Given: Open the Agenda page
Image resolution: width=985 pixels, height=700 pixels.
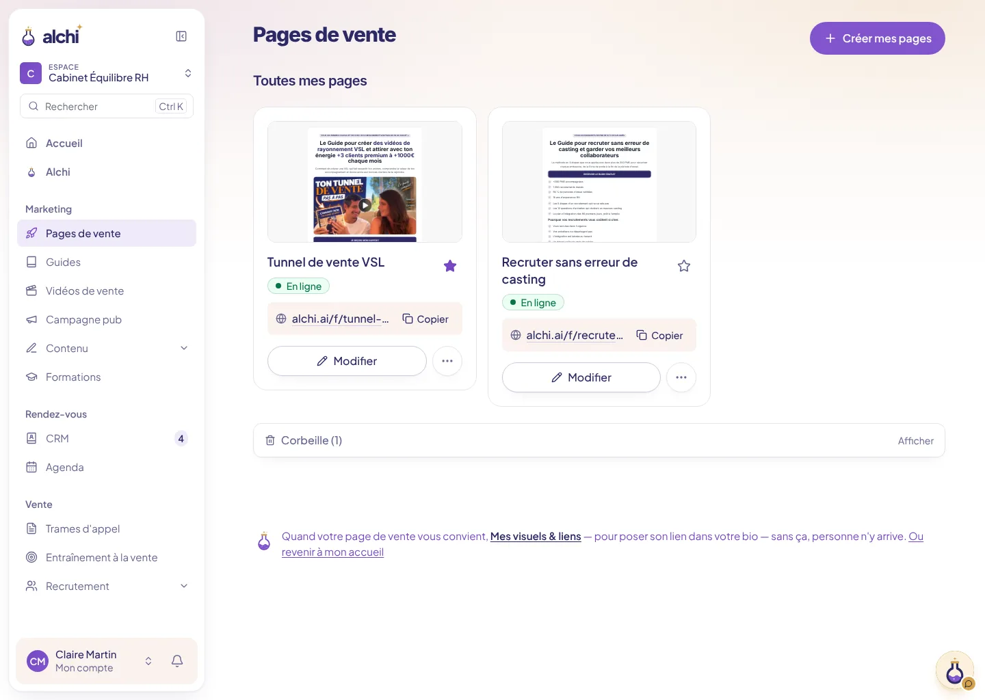Looking at the screenshot, I should [107, 467].
